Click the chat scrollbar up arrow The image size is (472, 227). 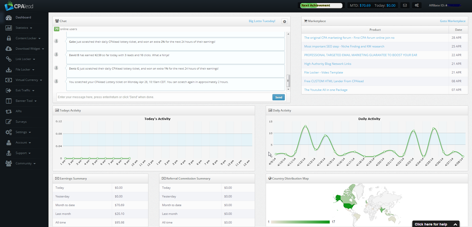(x=288, y=34)
